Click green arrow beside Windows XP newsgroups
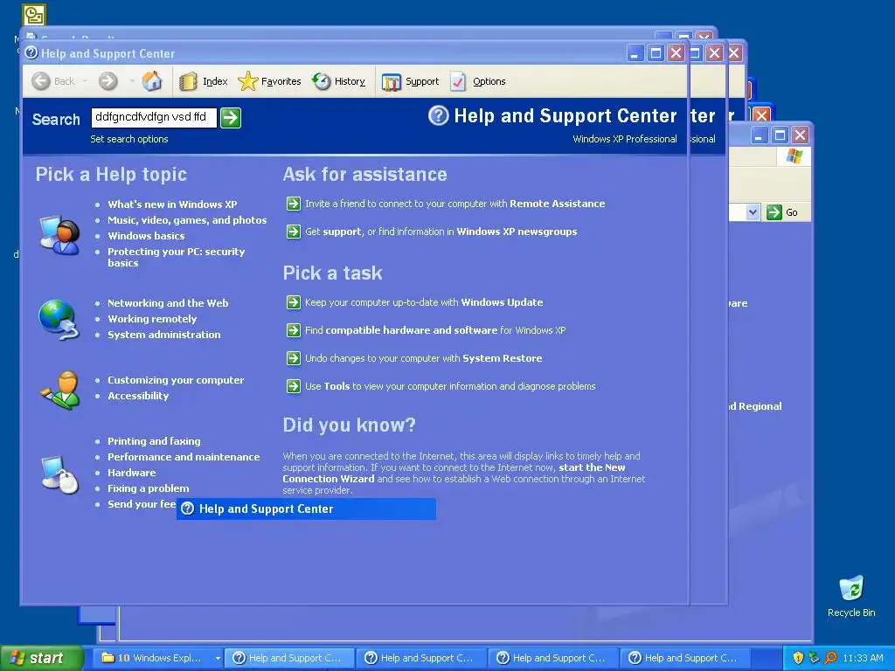895x671 pixels. click(294, 232)
